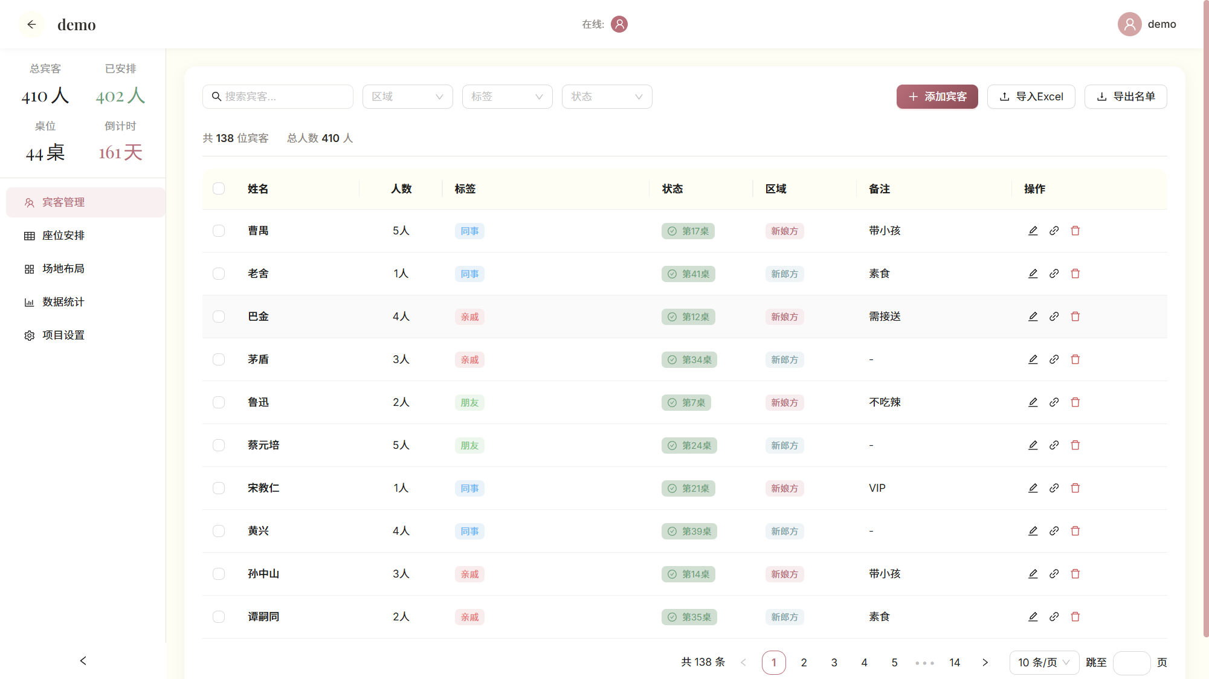
Task: Change the 10 条/页 page size dropdown
Action: (1044, 663)
